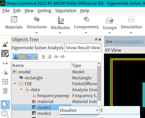Viewport: 145px width, 118px height.
Task: Close the Objects Tree panel
Action: [x=100, y=40]
